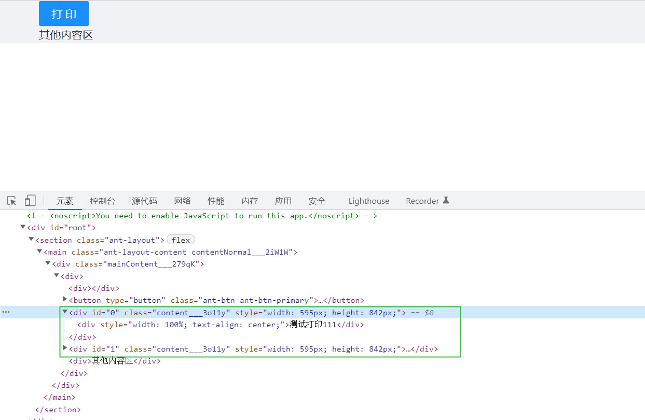Select the inspect element cursor tool
The height and width of the screenshot is (420, 645).
(x=11, y=200)
